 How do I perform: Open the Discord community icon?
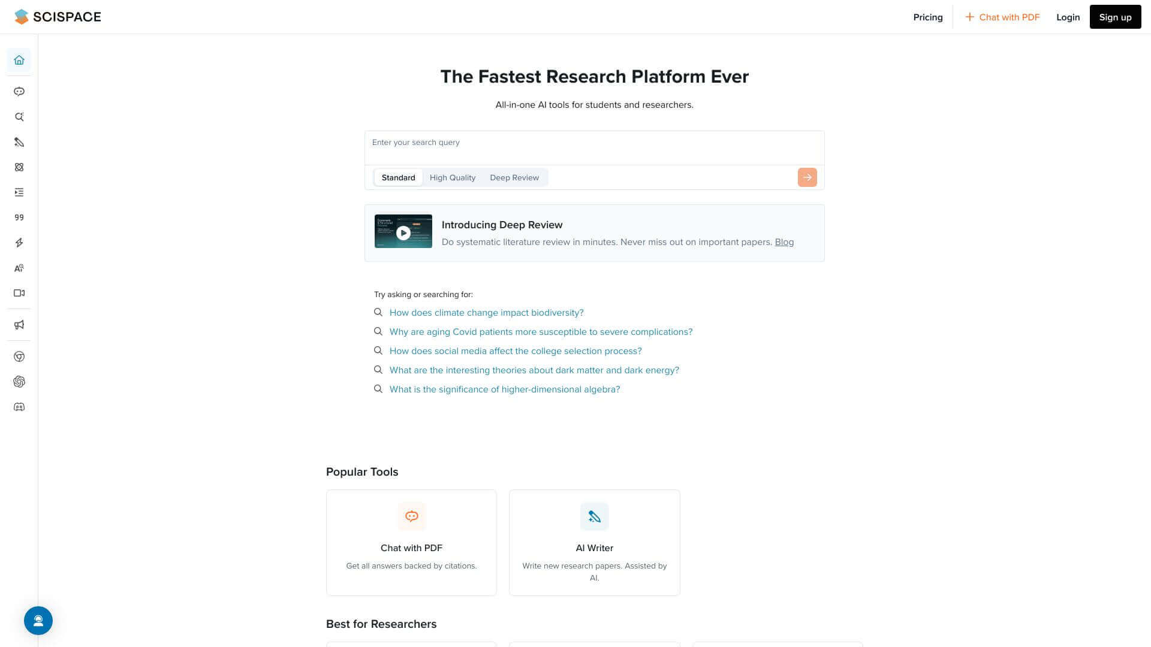(19, 407)
